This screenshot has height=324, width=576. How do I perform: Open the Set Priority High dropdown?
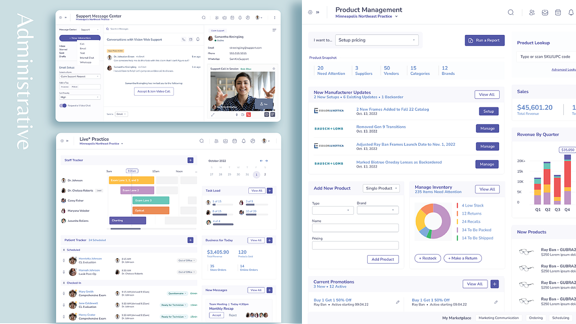[80, 97]
